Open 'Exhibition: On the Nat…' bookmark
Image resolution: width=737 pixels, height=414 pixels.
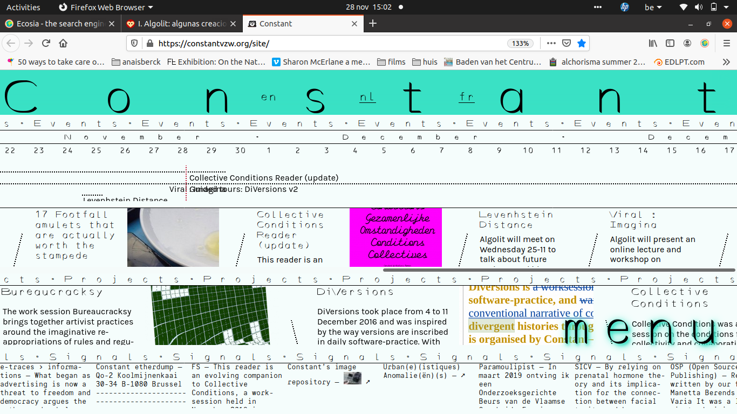[x=216, y=62]
